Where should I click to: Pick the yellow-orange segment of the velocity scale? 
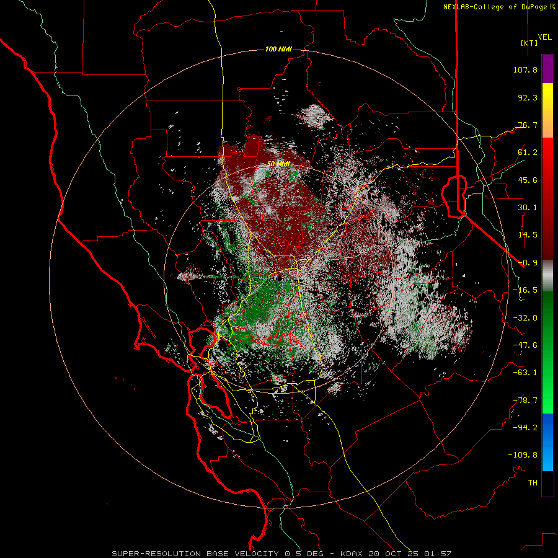547,110
